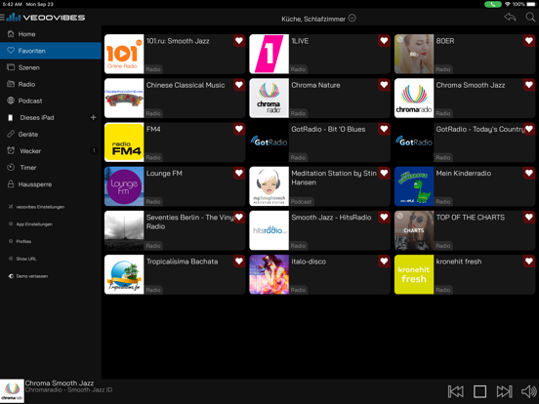Screen dimensions: 539x404
Task: Click the Mein Kinderradio dinosaur artwork
Action: [x=414, y=186]
